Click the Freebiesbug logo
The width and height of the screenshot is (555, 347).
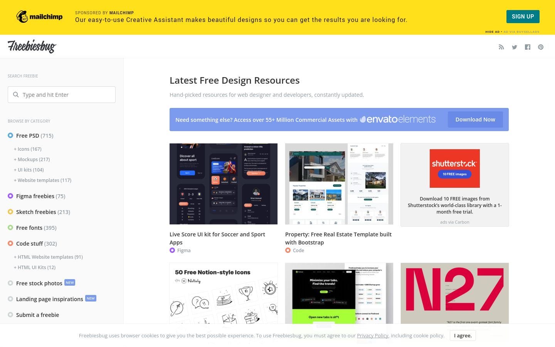coord(32,46)
